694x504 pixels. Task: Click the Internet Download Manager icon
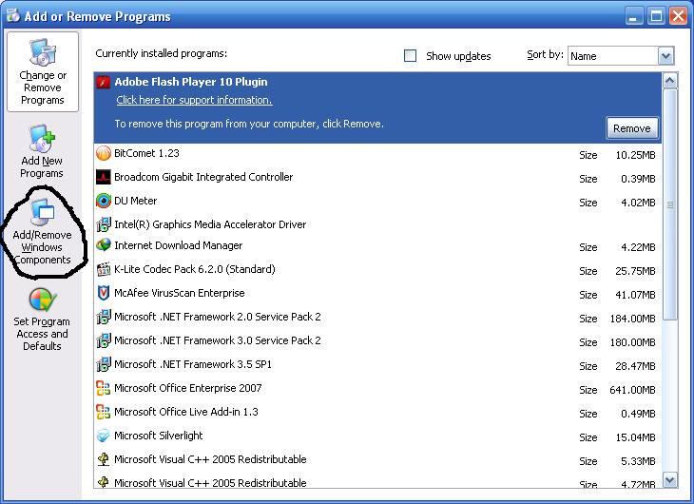pyautogui.click(x=103, y=245)
